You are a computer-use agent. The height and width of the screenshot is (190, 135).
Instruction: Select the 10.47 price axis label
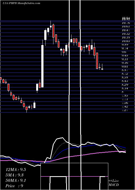[126, 30]
